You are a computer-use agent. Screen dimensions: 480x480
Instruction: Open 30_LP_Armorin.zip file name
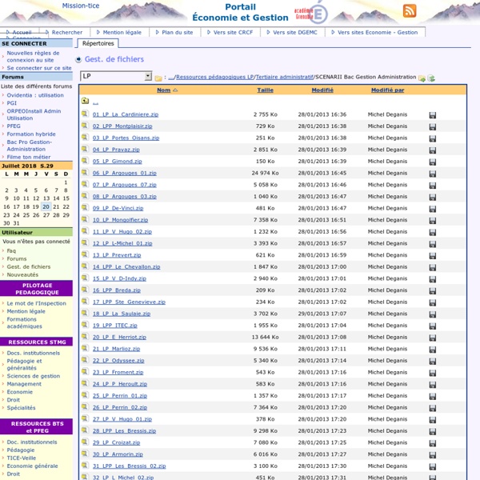[118, 454]
